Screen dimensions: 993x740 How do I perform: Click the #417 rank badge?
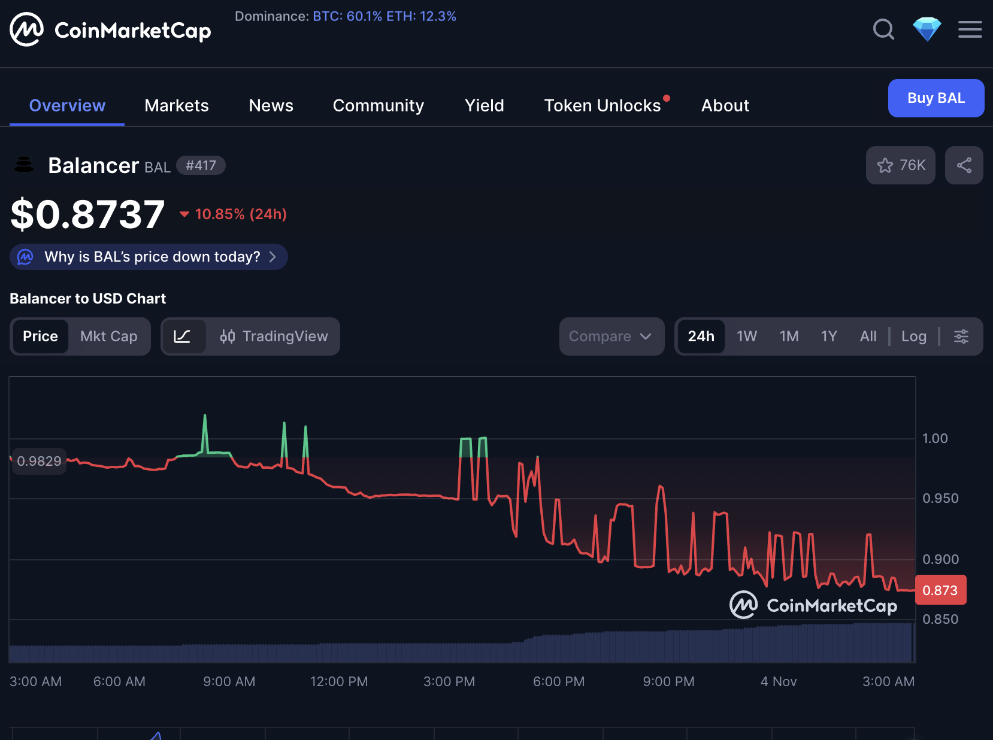tap(201, 165)
